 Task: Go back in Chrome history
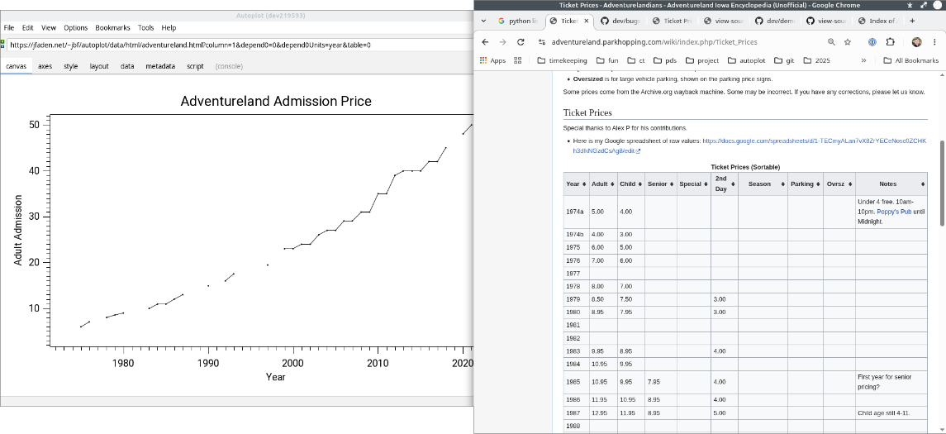[x=484, y=42]
